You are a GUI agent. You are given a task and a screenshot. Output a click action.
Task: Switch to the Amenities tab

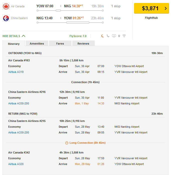point(37,44)
